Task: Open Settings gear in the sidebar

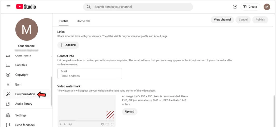Action: pos(21,115)
